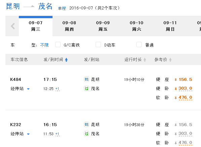
Task: Click the 不限 train type link
Action: (44, 45)
